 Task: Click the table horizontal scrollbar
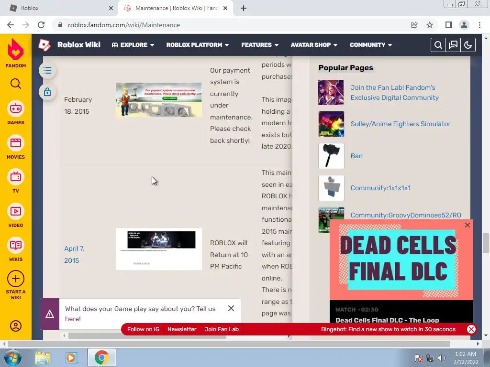coord(147,336)
